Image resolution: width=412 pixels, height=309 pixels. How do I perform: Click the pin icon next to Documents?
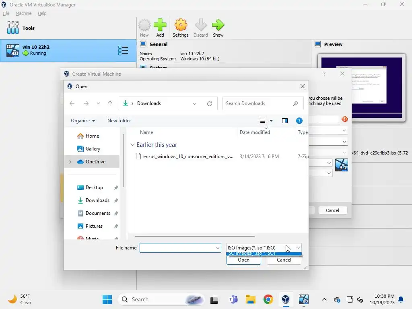pyautogui.click(x=116, y=213)
